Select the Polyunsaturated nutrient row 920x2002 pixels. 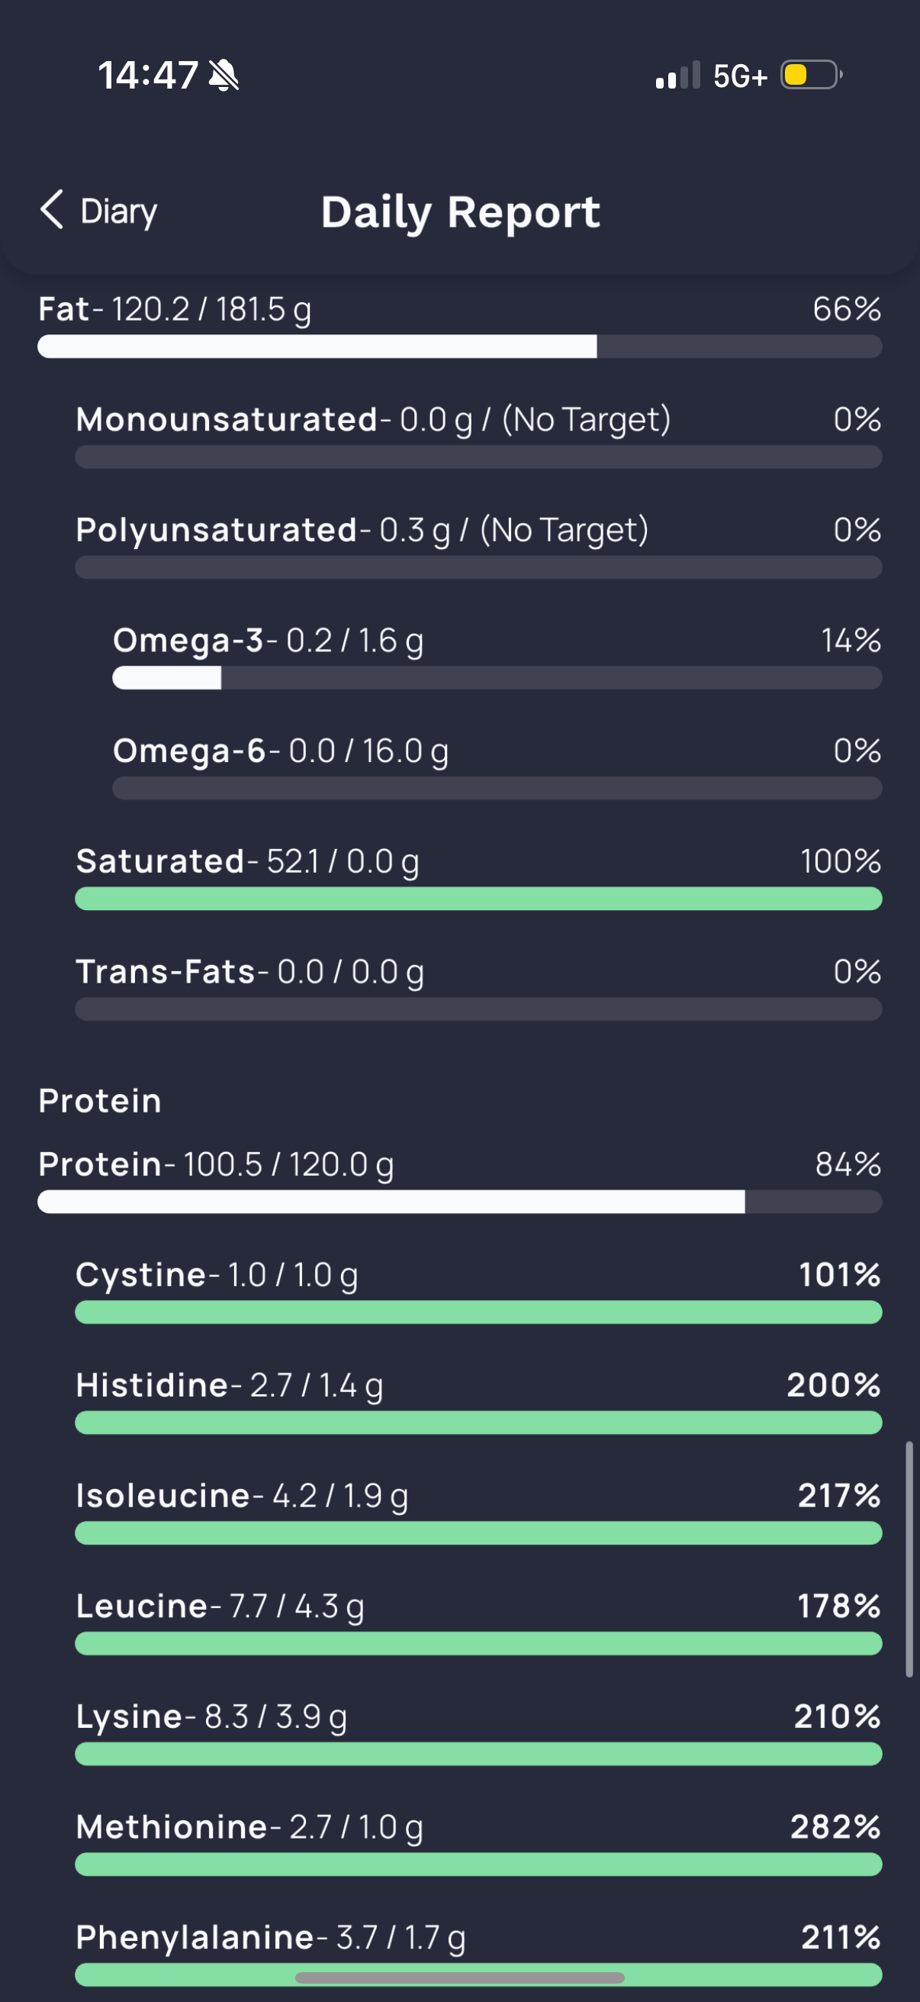coord(478,546)
